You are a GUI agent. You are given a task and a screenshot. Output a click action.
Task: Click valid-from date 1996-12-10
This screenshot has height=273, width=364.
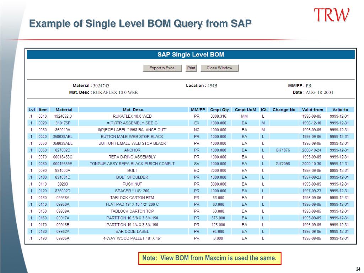pyautogui.click(x=311, y=123)
